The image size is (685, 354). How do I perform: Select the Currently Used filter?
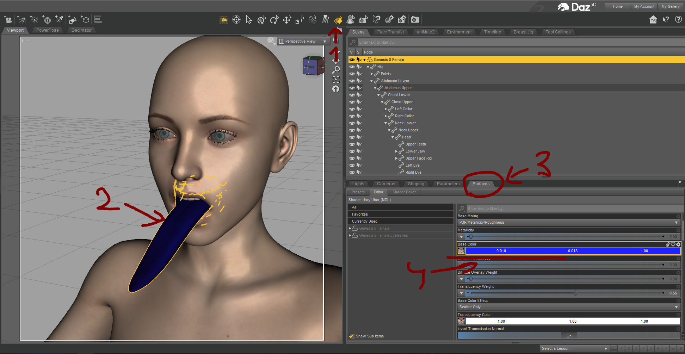[400, 221]
